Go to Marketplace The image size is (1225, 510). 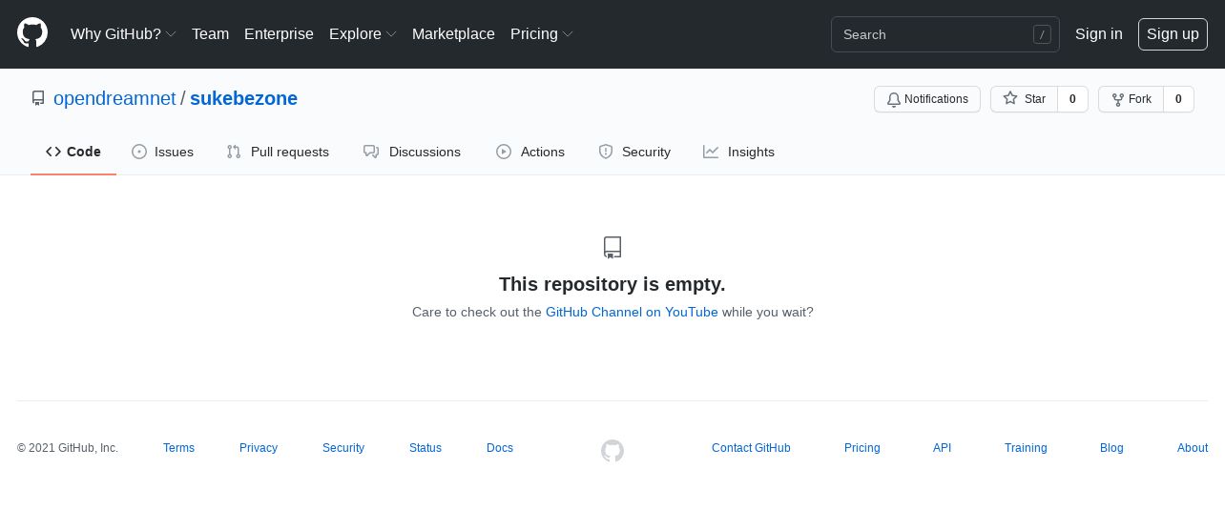[x=453, y=34]
